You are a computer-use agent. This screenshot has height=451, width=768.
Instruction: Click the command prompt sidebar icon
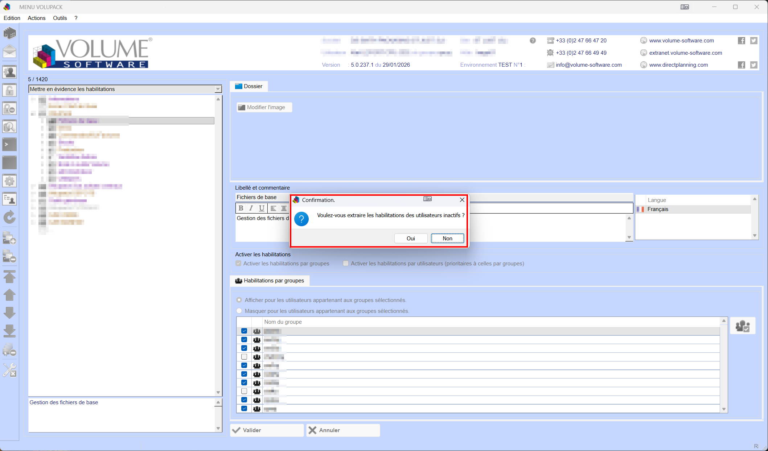pyautogui.click(x=10, y=144)
